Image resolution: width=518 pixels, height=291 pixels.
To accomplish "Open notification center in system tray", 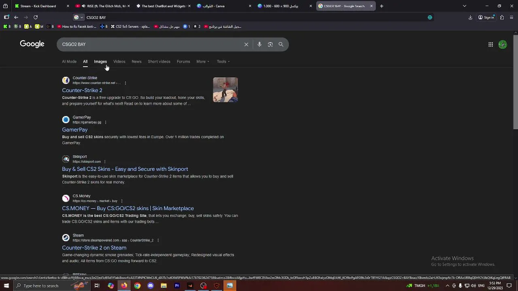I will pos(509,286).
